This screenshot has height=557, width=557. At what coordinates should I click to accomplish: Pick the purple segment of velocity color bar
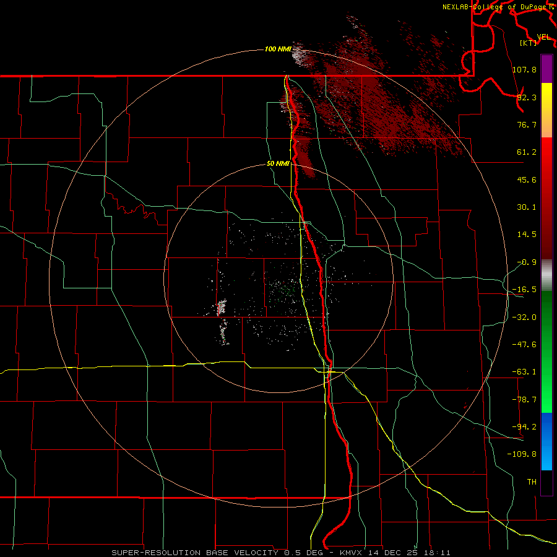546,69
